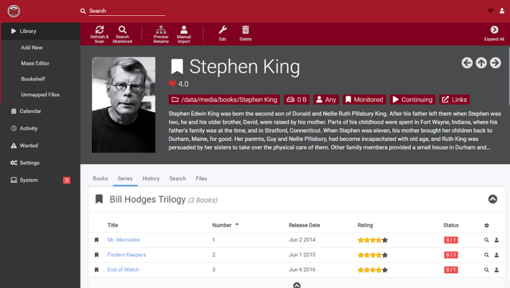Click the star rating for End of Watch
The height and width of the screenshot is (288, 510).
(372, 270)
